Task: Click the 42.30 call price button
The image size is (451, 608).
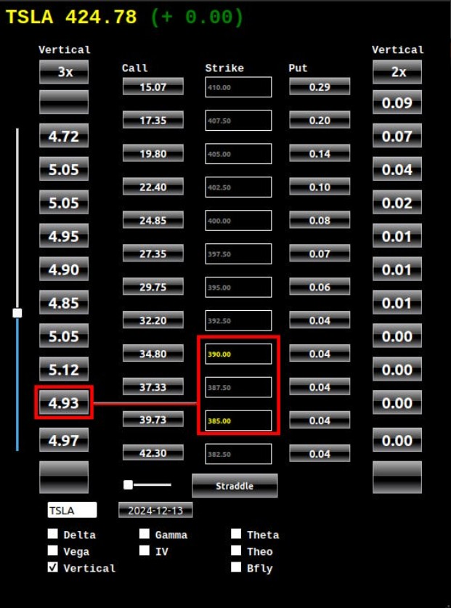Action: pos(153,453)
